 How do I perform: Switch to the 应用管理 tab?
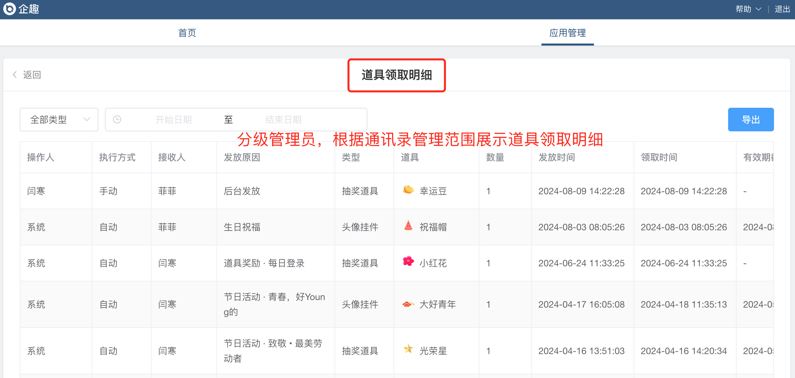567,33
